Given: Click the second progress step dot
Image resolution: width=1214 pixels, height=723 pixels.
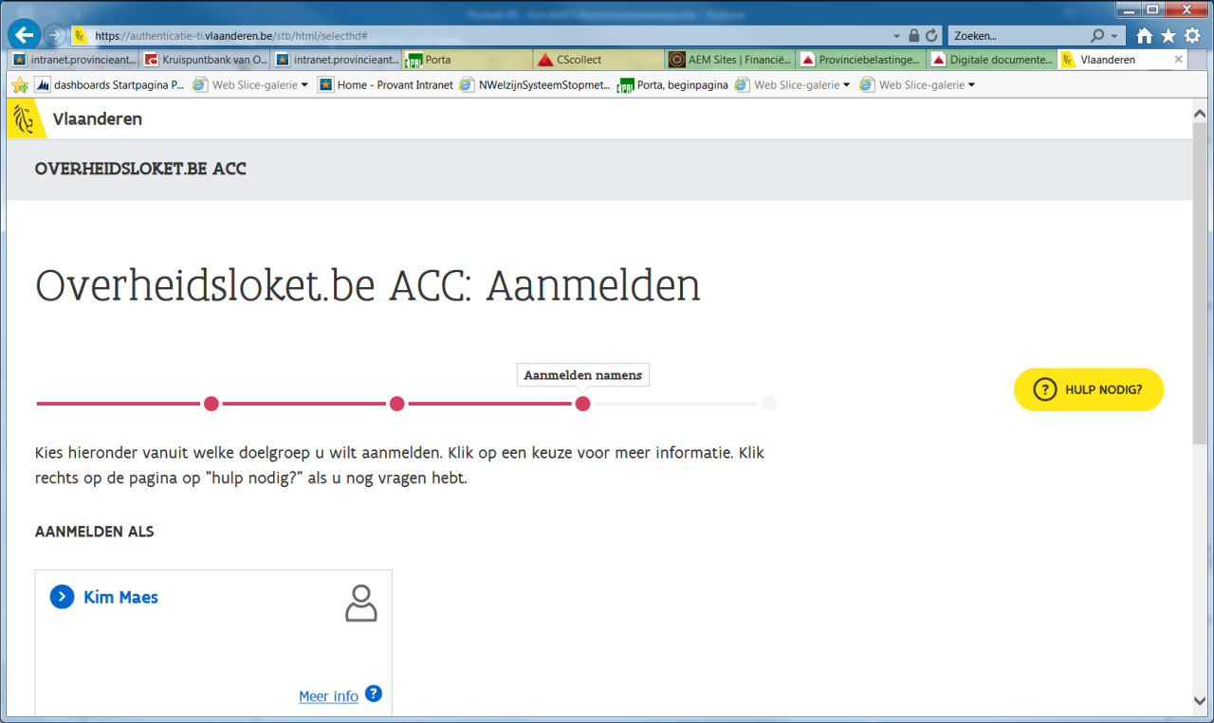Looking at the screenshot, I should [397, 404].
